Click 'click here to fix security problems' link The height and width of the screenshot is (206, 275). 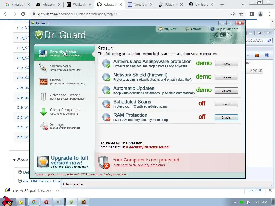click(139, 165)
